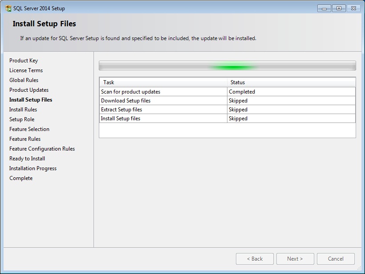Click the green setup progress bar
This screenshot has width=365, height=274.
point(227,65)
